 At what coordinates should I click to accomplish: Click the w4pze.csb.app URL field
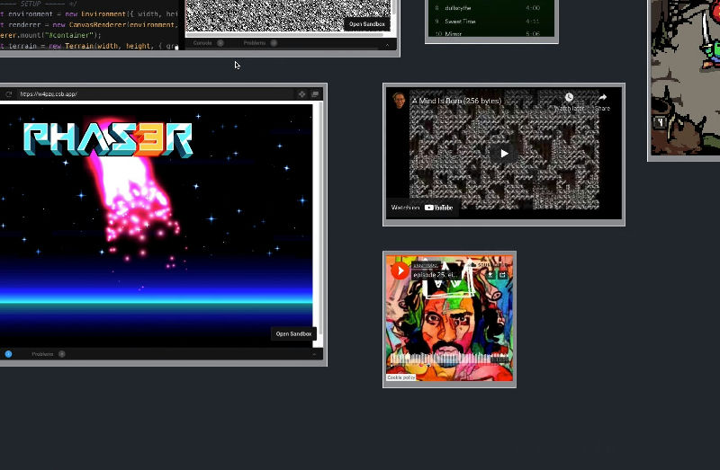point(154,94)
